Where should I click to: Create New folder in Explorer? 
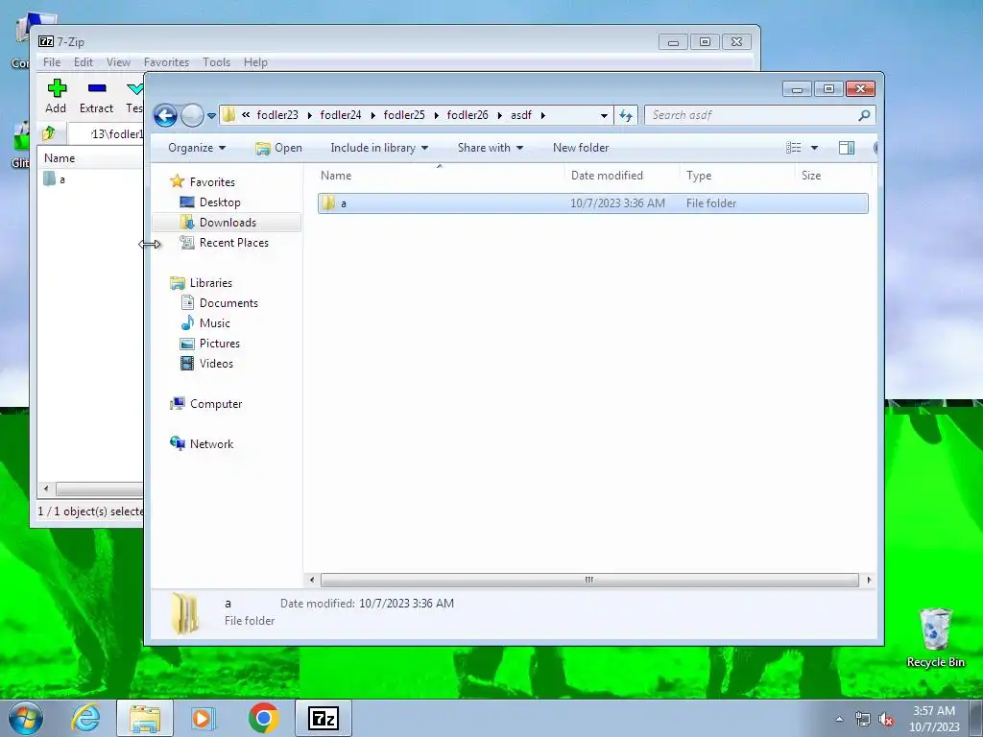(581, 148)
